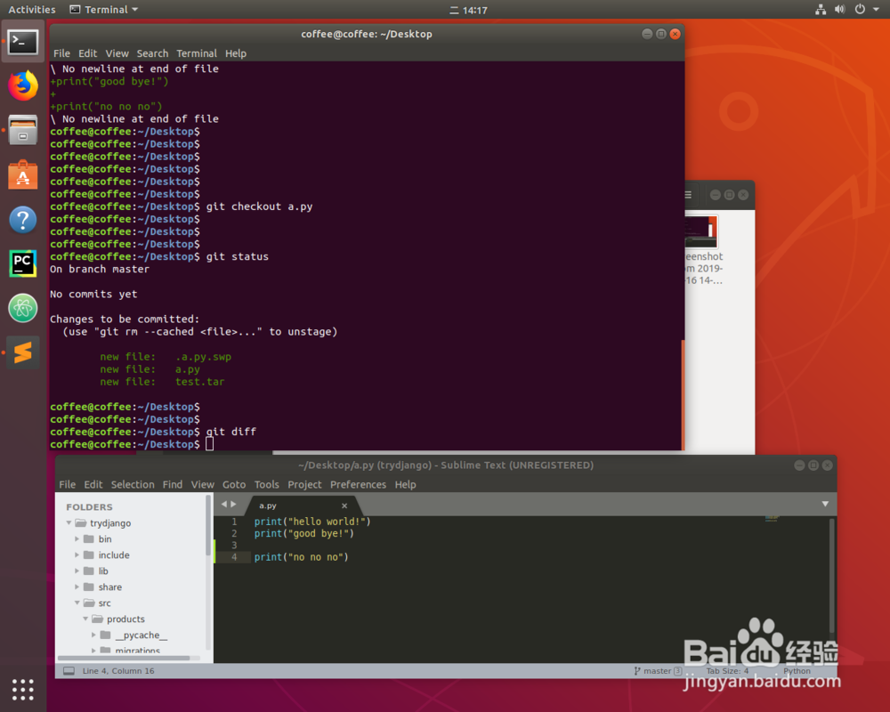The height and width of the screenshot is (712, 890).
Task: Open the tab list dropdown arrow in Sublime
Action: point(825,504)
